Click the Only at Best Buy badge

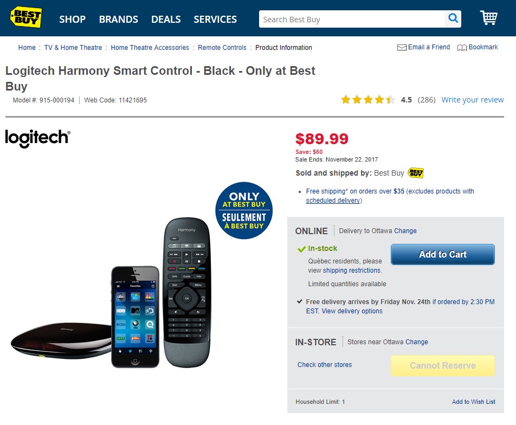click(x=244, y=210)
